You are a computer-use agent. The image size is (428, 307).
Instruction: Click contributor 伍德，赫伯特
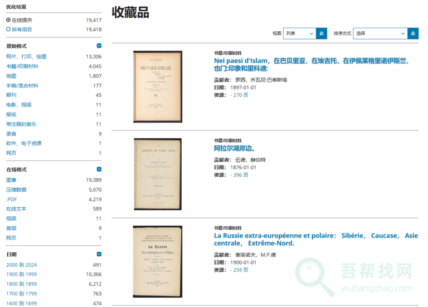click(250, 160)
